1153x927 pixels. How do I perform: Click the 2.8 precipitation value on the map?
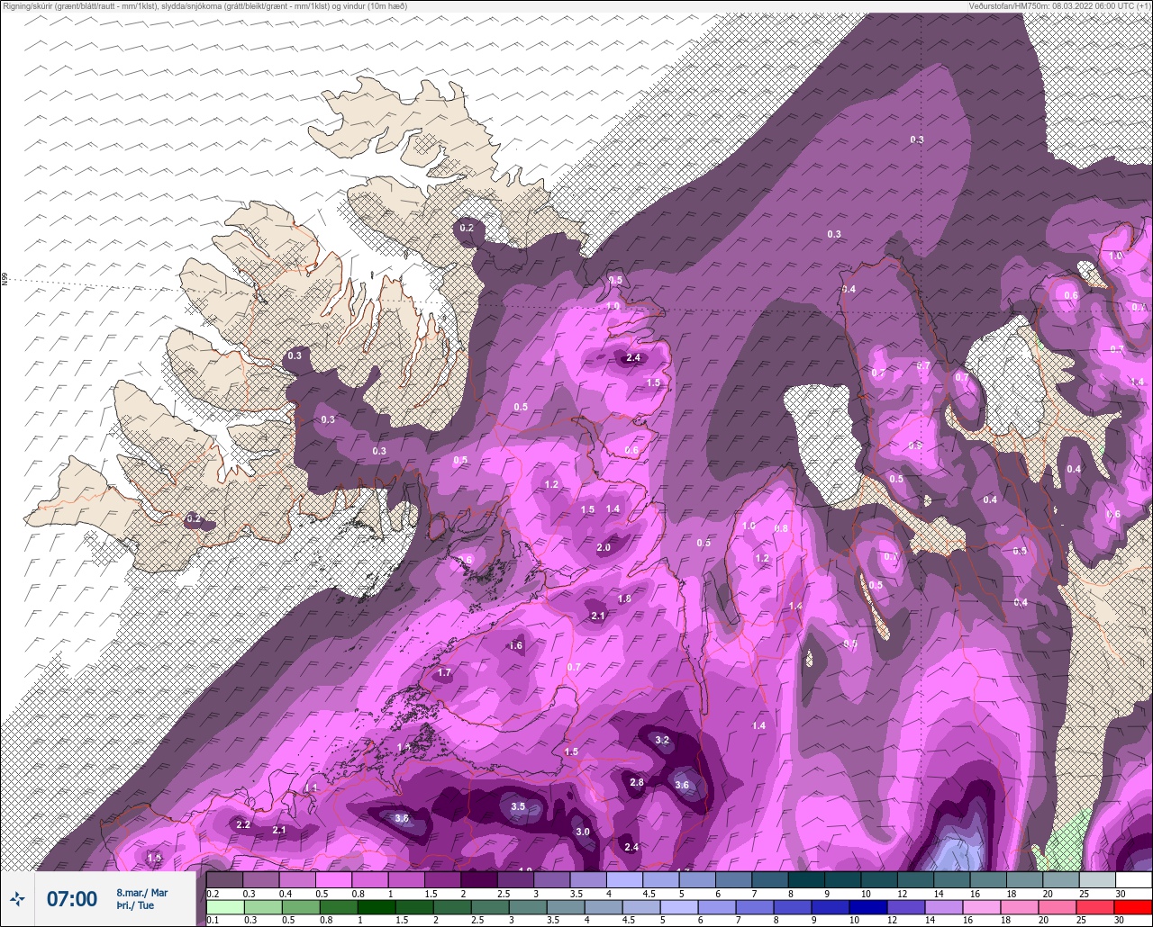click(637, 782)
